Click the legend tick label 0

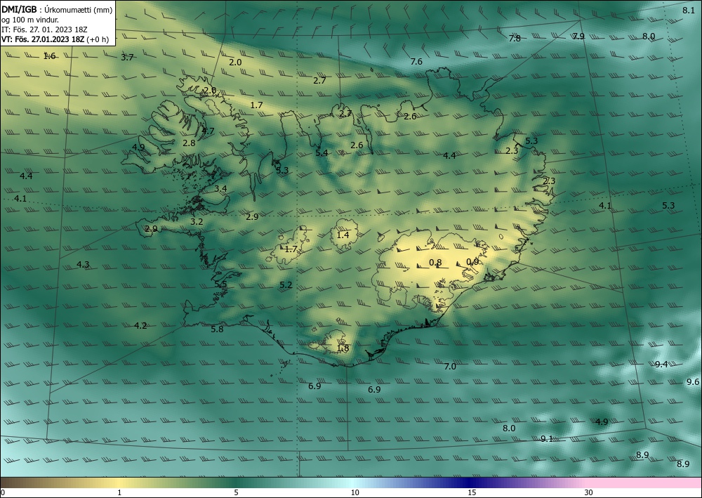click(3, 493)
